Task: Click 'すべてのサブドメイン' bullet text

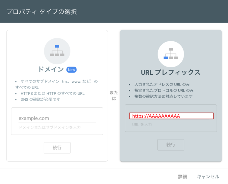Action: coord(57,84)
